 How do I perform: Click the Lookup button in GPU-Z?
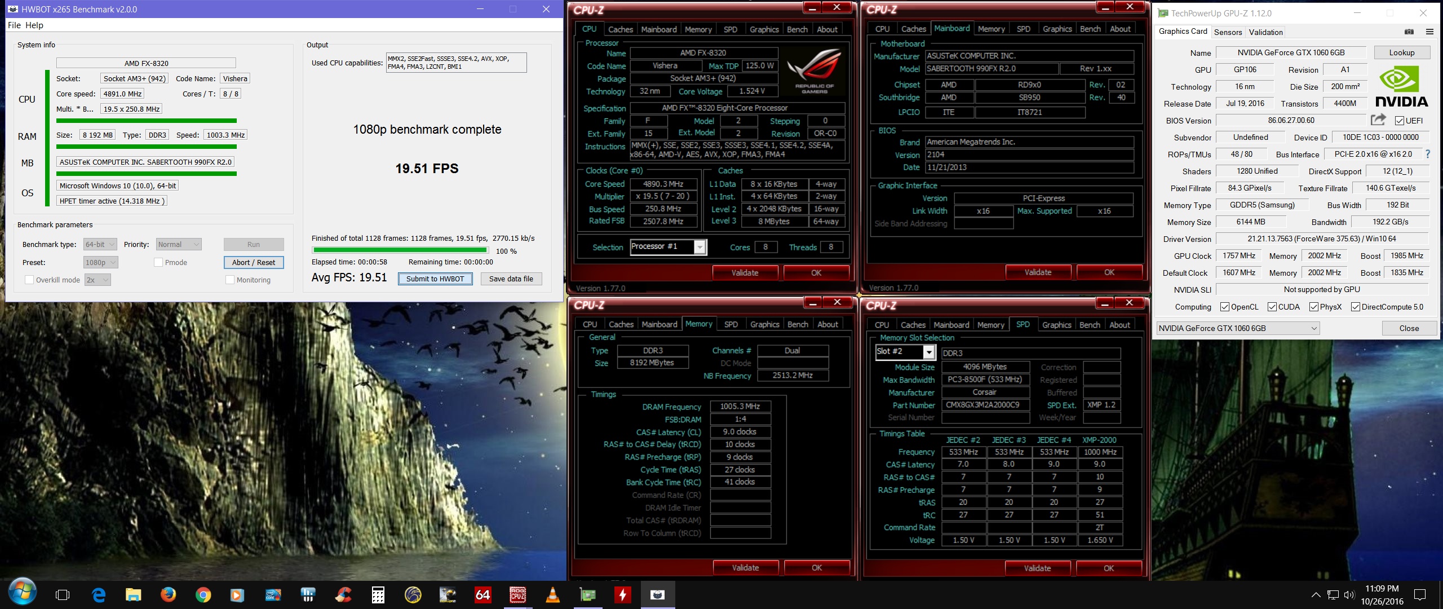[1402, 52]
